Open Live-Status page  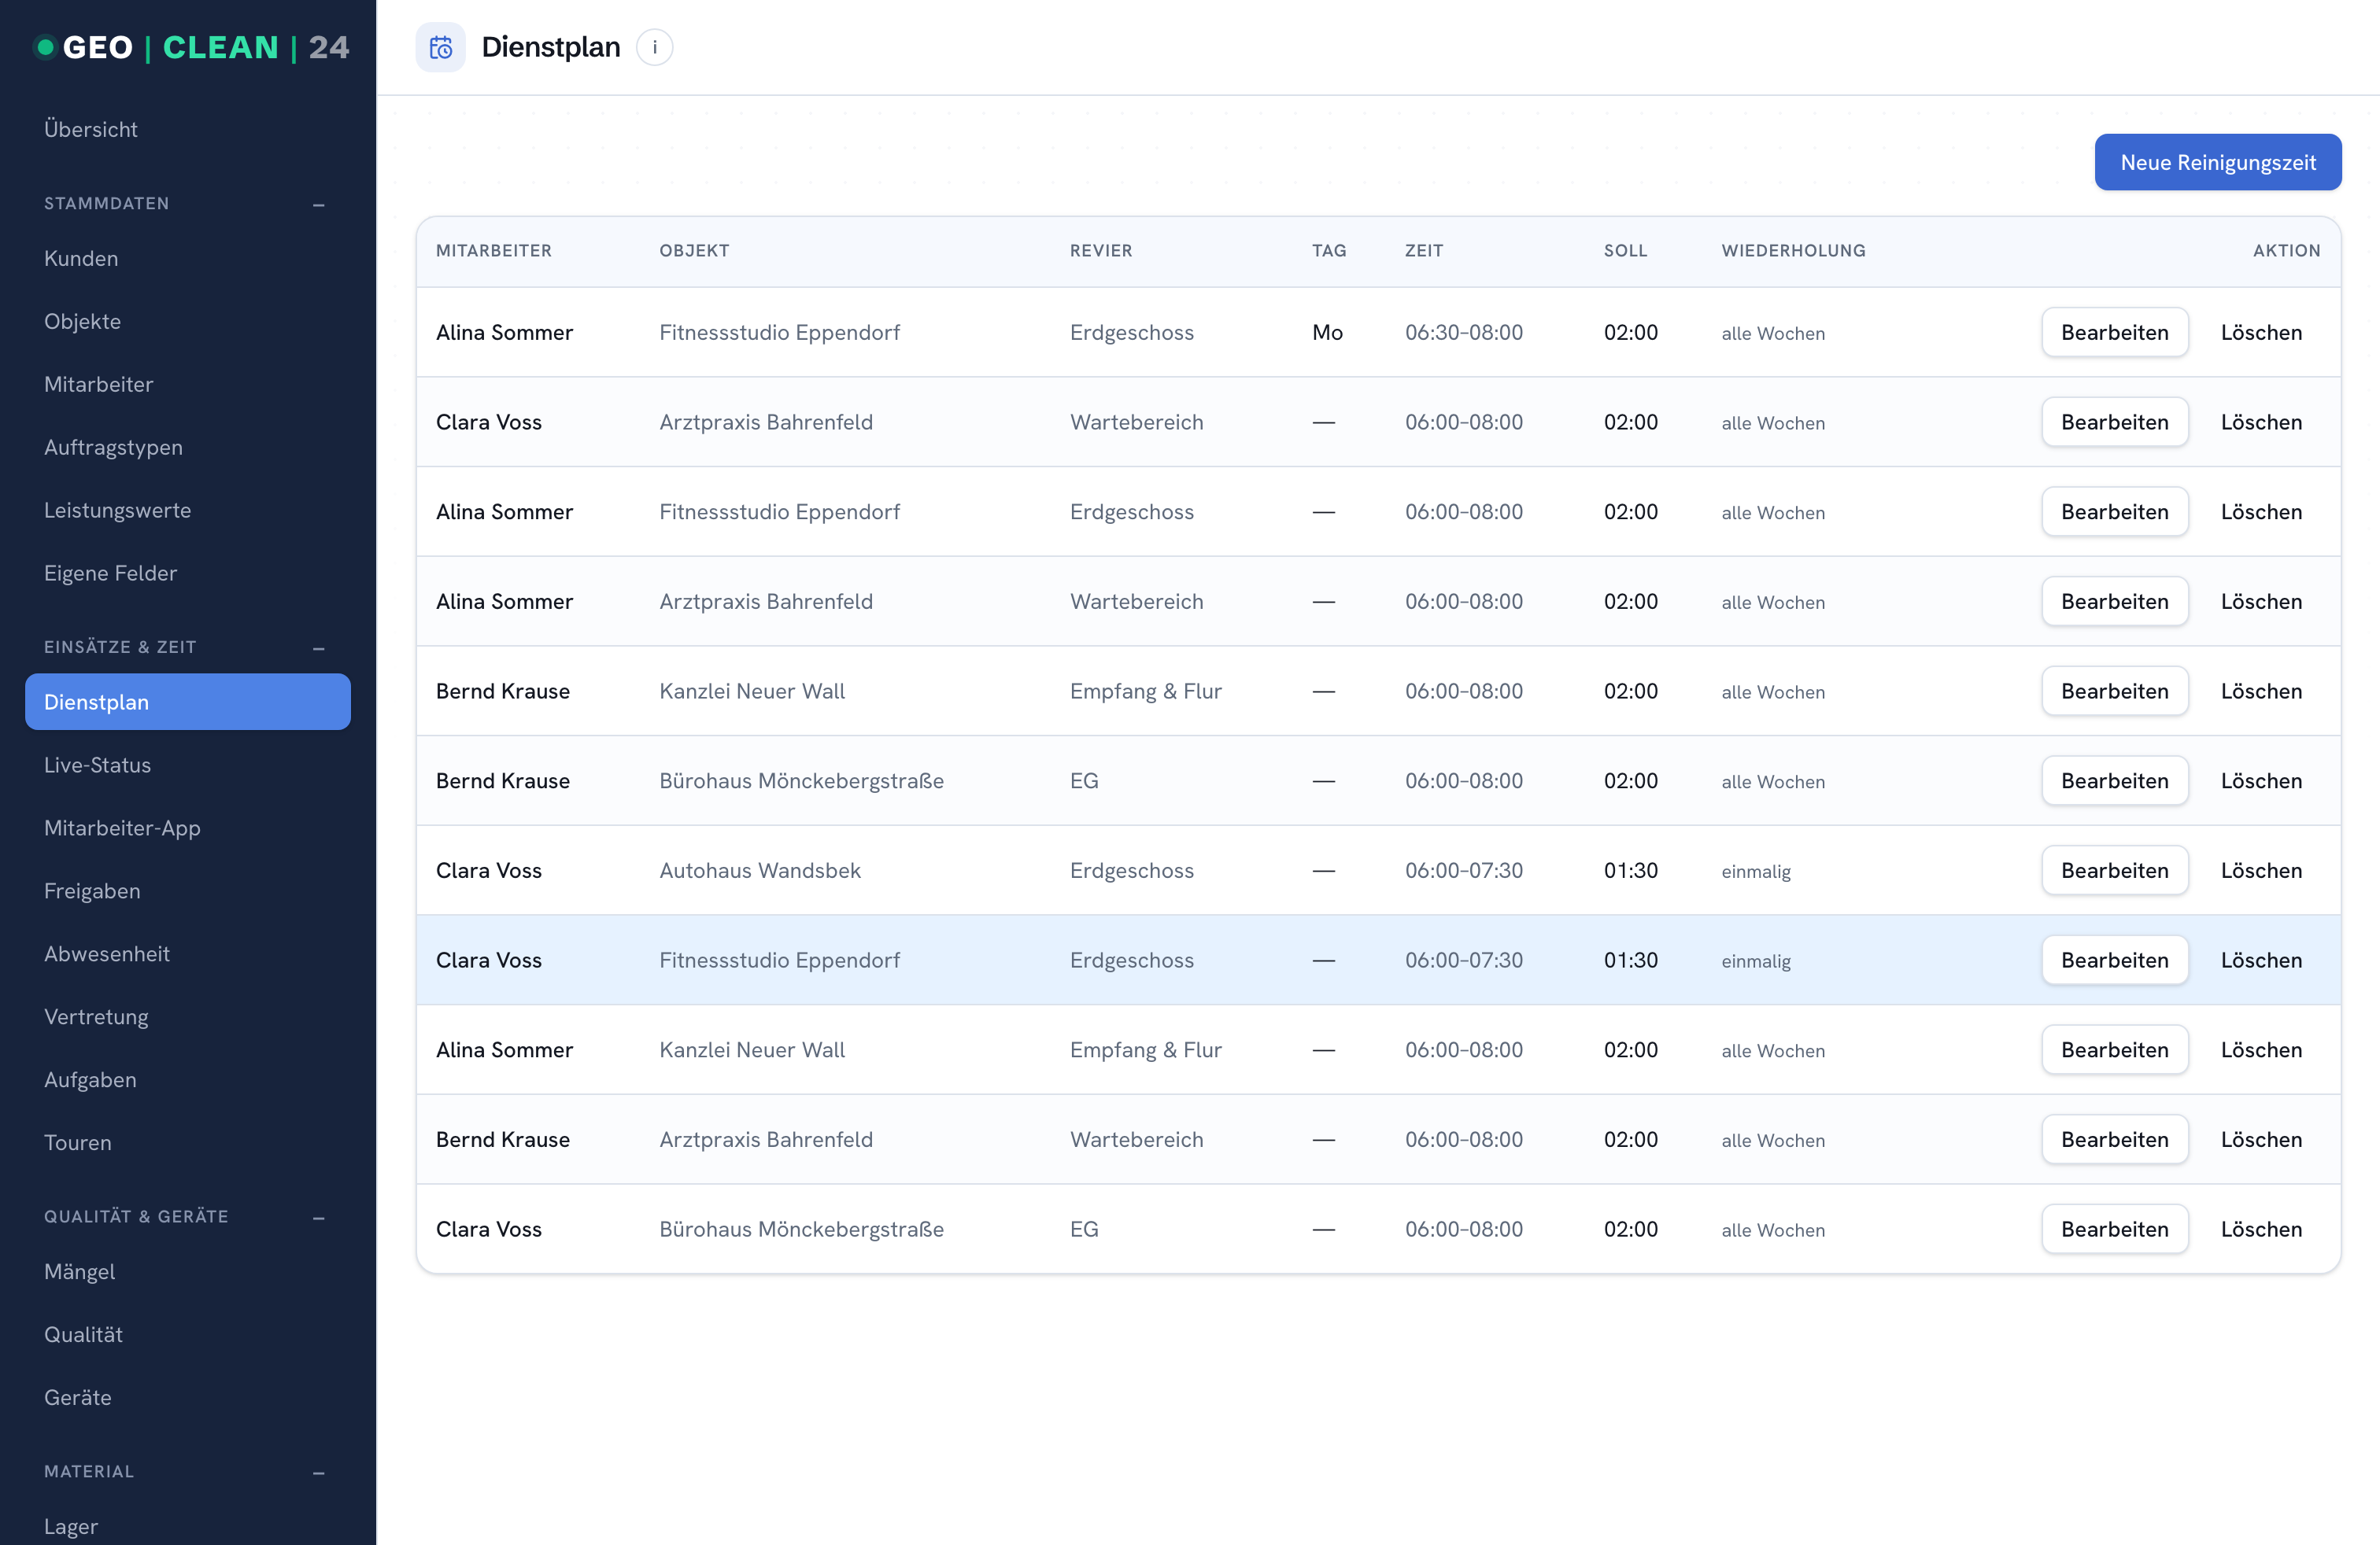(x=188, y=765)
